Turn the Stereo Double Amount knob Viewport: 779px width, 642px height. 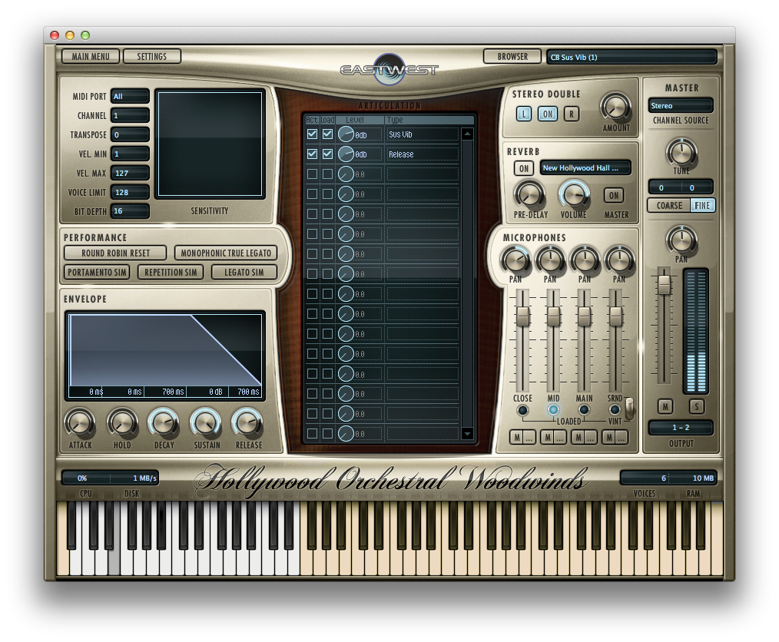pos(615,106)
